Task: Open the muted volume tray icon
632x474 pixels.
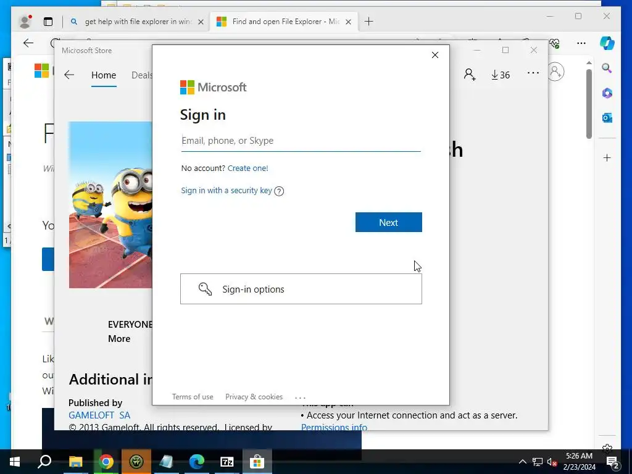Action: (x=552, y=462)
